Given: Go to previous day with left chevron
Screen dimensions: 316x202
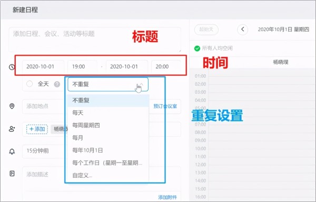Looking at the screenshot, I should click(243, 29).
